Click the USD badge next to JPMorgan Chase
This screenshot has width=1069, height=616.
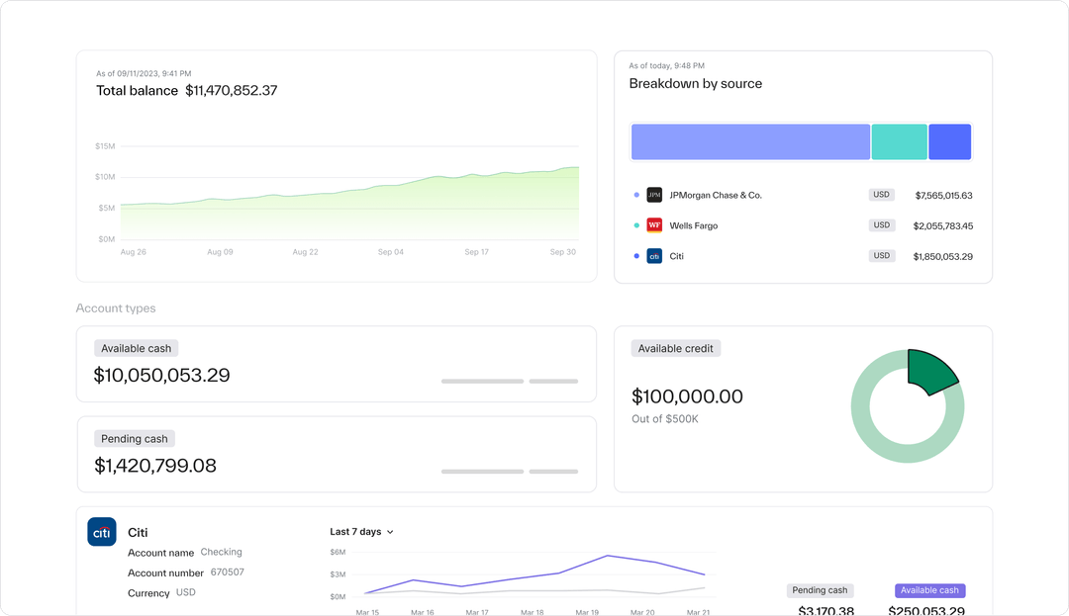click(x=881, y=195)
